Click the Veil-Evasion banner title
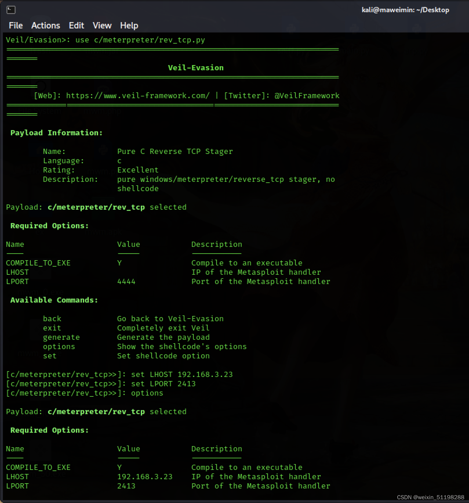Image resolution: width=469 pixels, height=503 pixels. (196, 68)
